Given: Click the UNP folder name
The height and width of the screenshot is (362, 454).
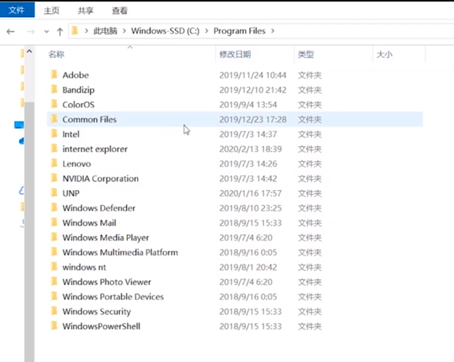Looking at the screenshot, I should (x=71, y=193).
